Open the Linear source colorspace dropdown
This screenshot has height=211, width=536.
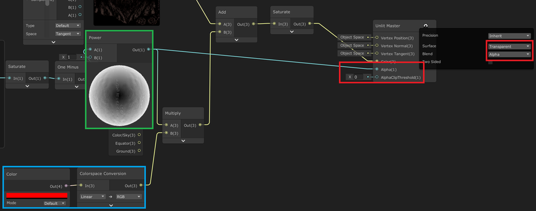[93, 197]
